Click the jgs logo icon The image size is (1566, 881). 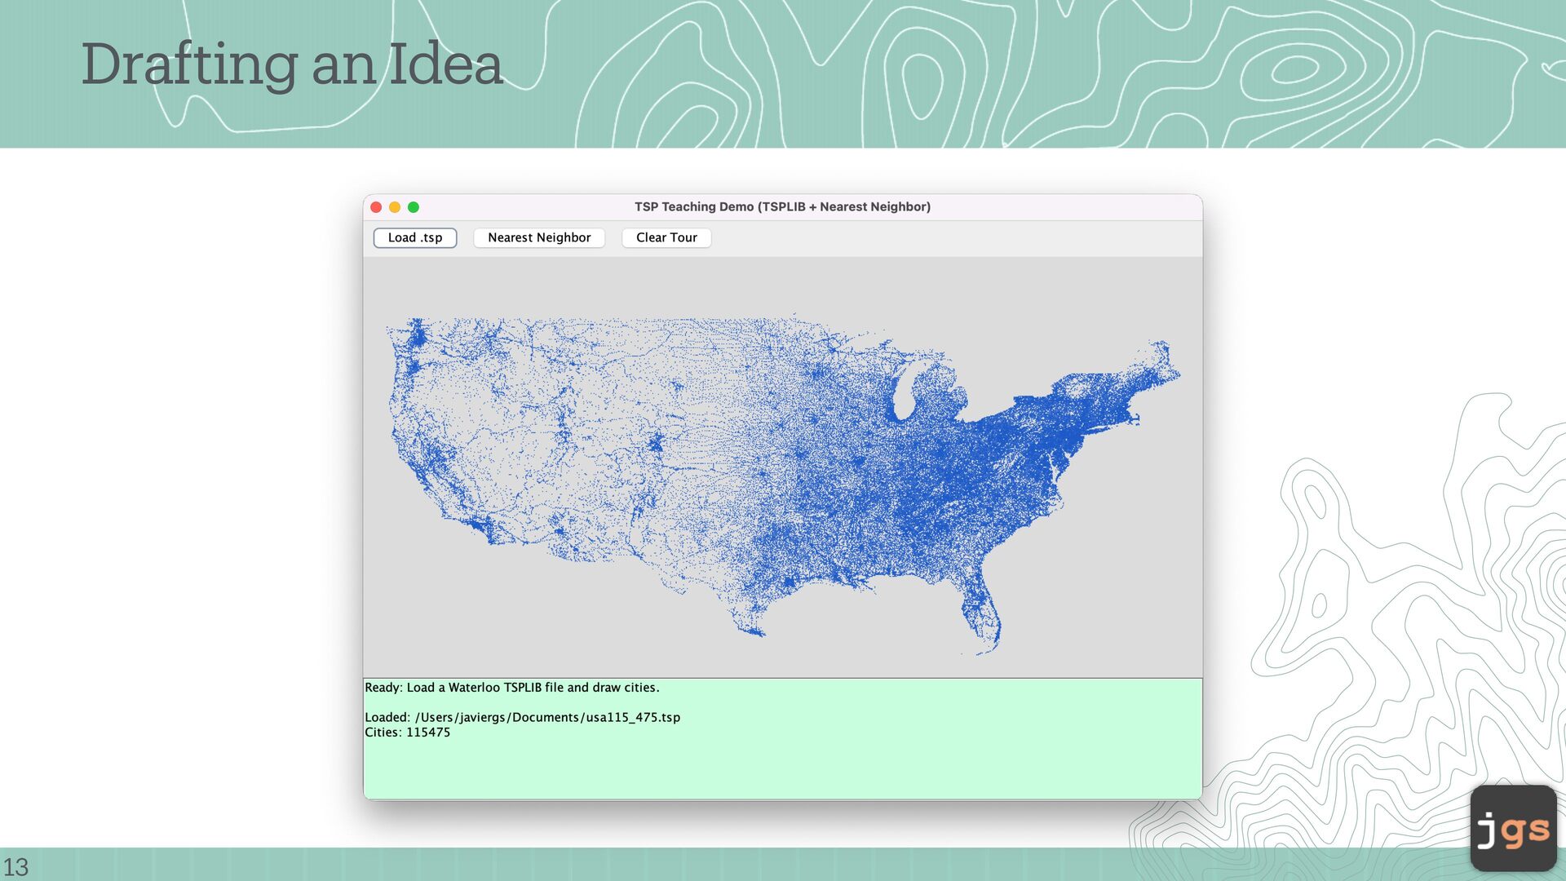(x=1513, y=829)
